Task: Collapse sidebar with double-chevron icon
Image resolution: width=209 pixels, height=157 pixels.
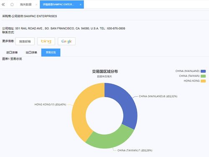Action: (3, 5)
